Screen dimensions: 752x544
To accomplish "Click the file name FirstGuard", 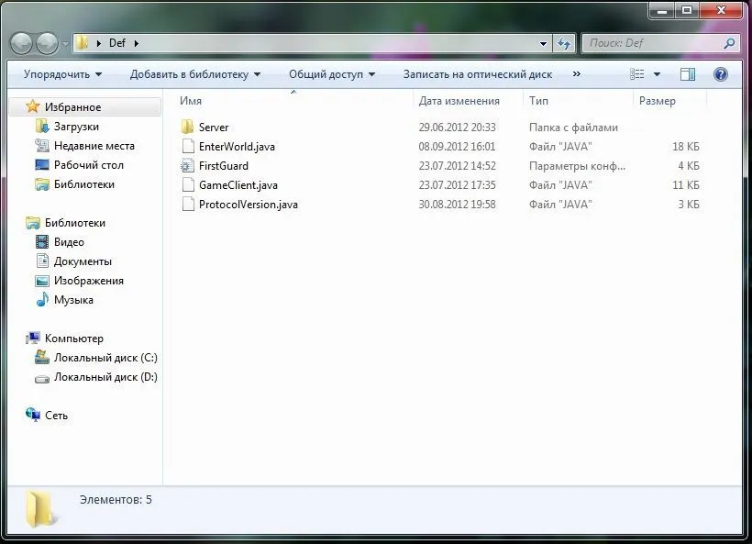I will tap(224, 165).
